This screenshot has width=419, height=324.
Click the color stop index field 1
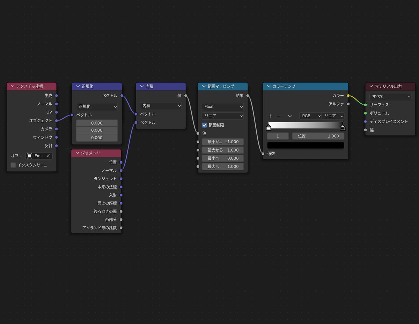[x=278, y=136]
